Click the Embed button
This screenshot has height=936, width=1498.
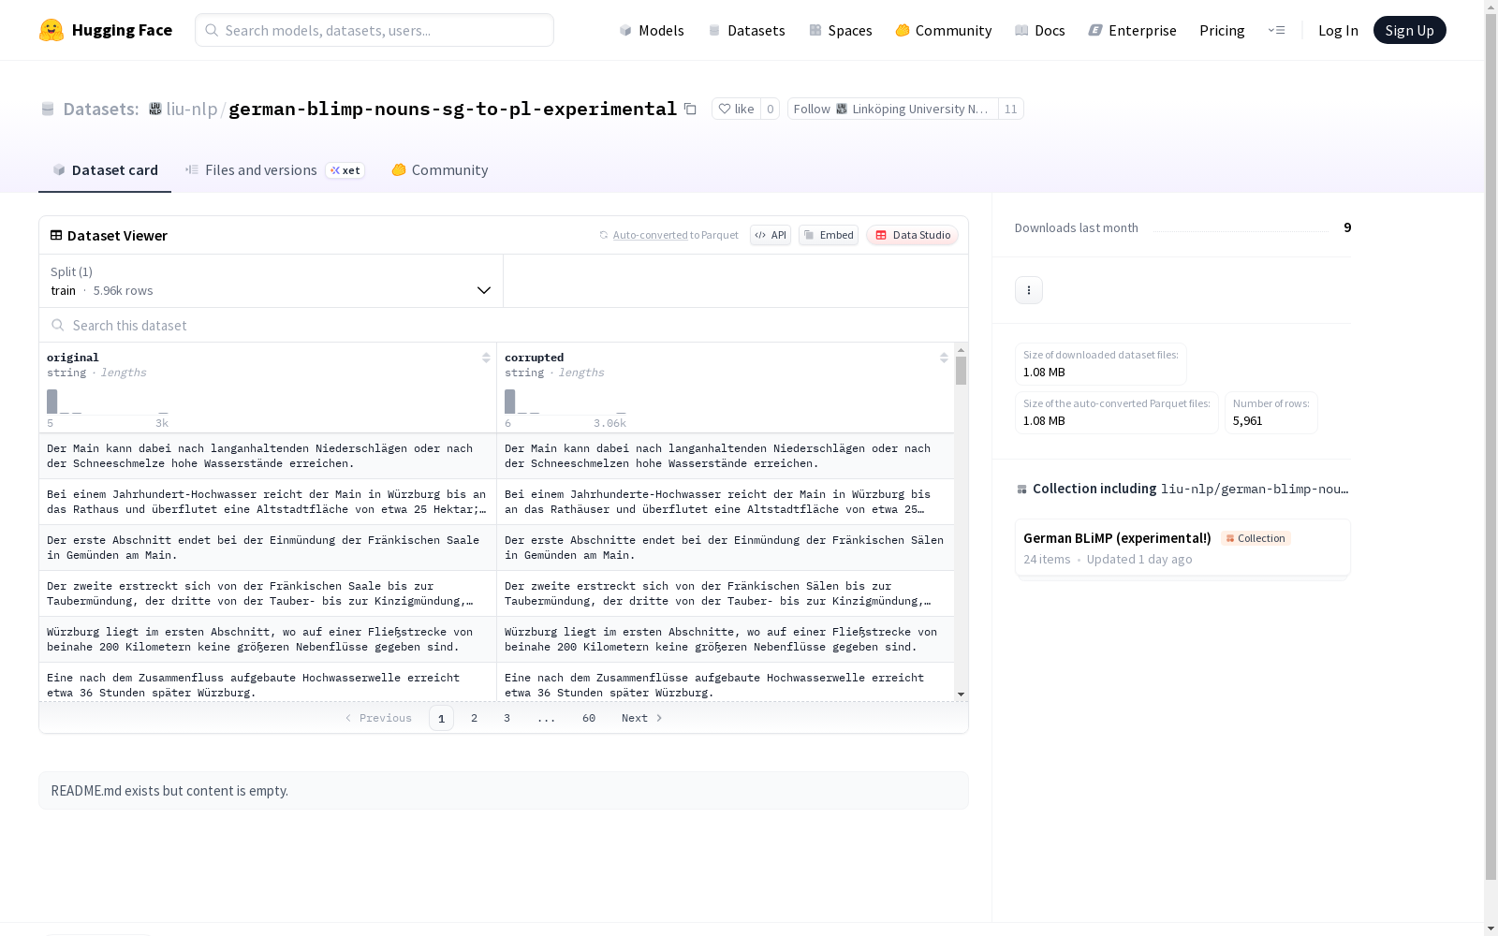coord(829,235)
